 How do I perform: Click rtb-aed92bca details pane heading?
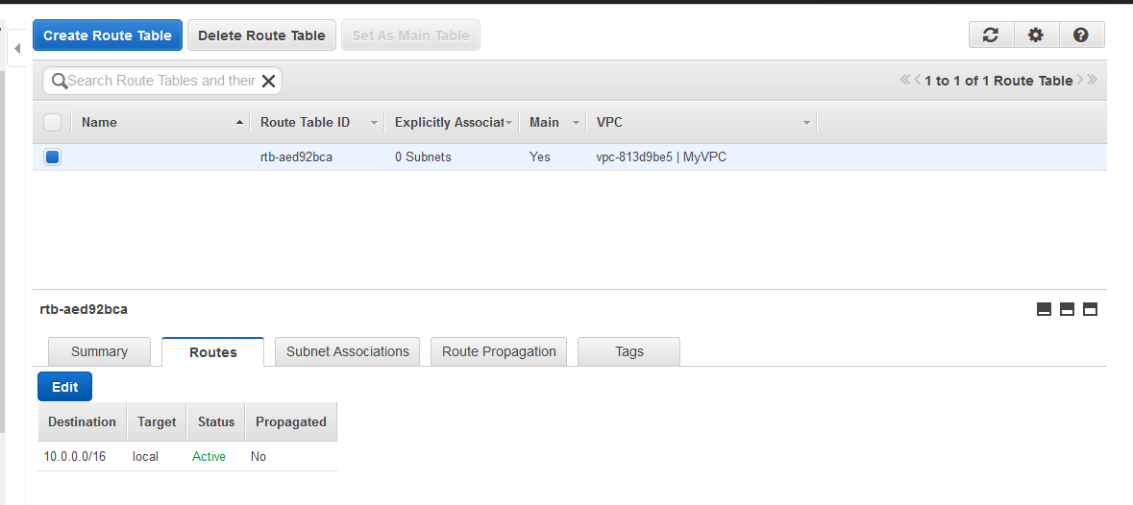(84, 309)
